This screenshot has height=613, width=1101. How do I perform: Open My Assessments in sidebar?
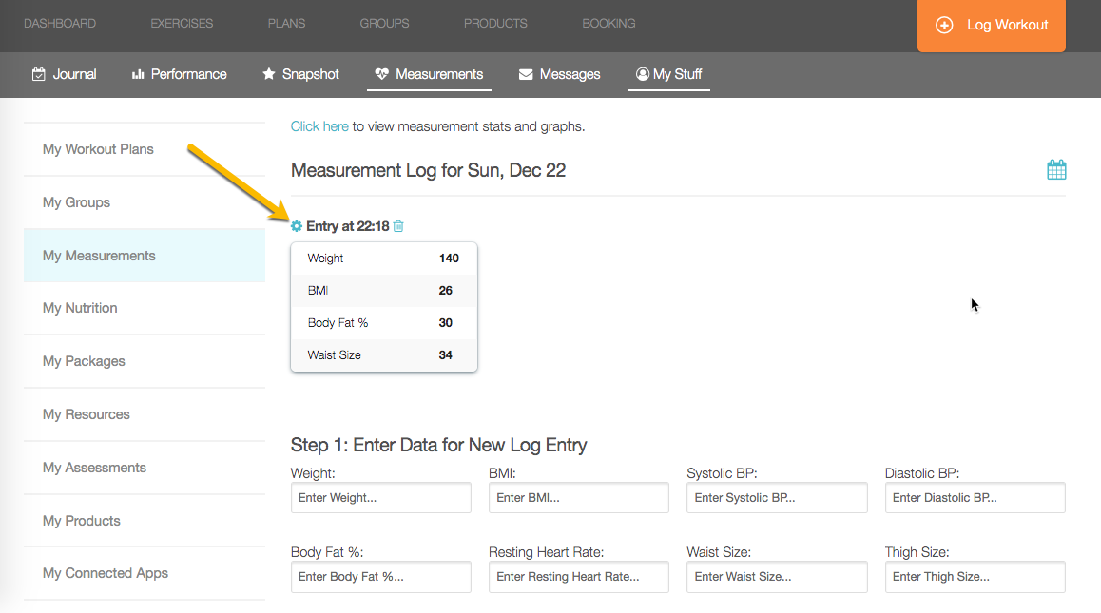click(x=145, y=468)
